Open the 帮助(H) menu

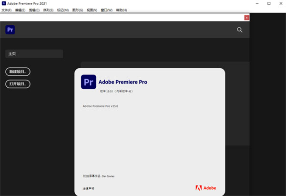[122, 10]
